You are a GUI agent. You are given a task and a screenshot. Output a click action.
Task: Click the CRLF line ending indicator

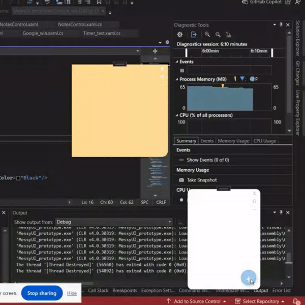pyautogui.click(x=161, y=202)
